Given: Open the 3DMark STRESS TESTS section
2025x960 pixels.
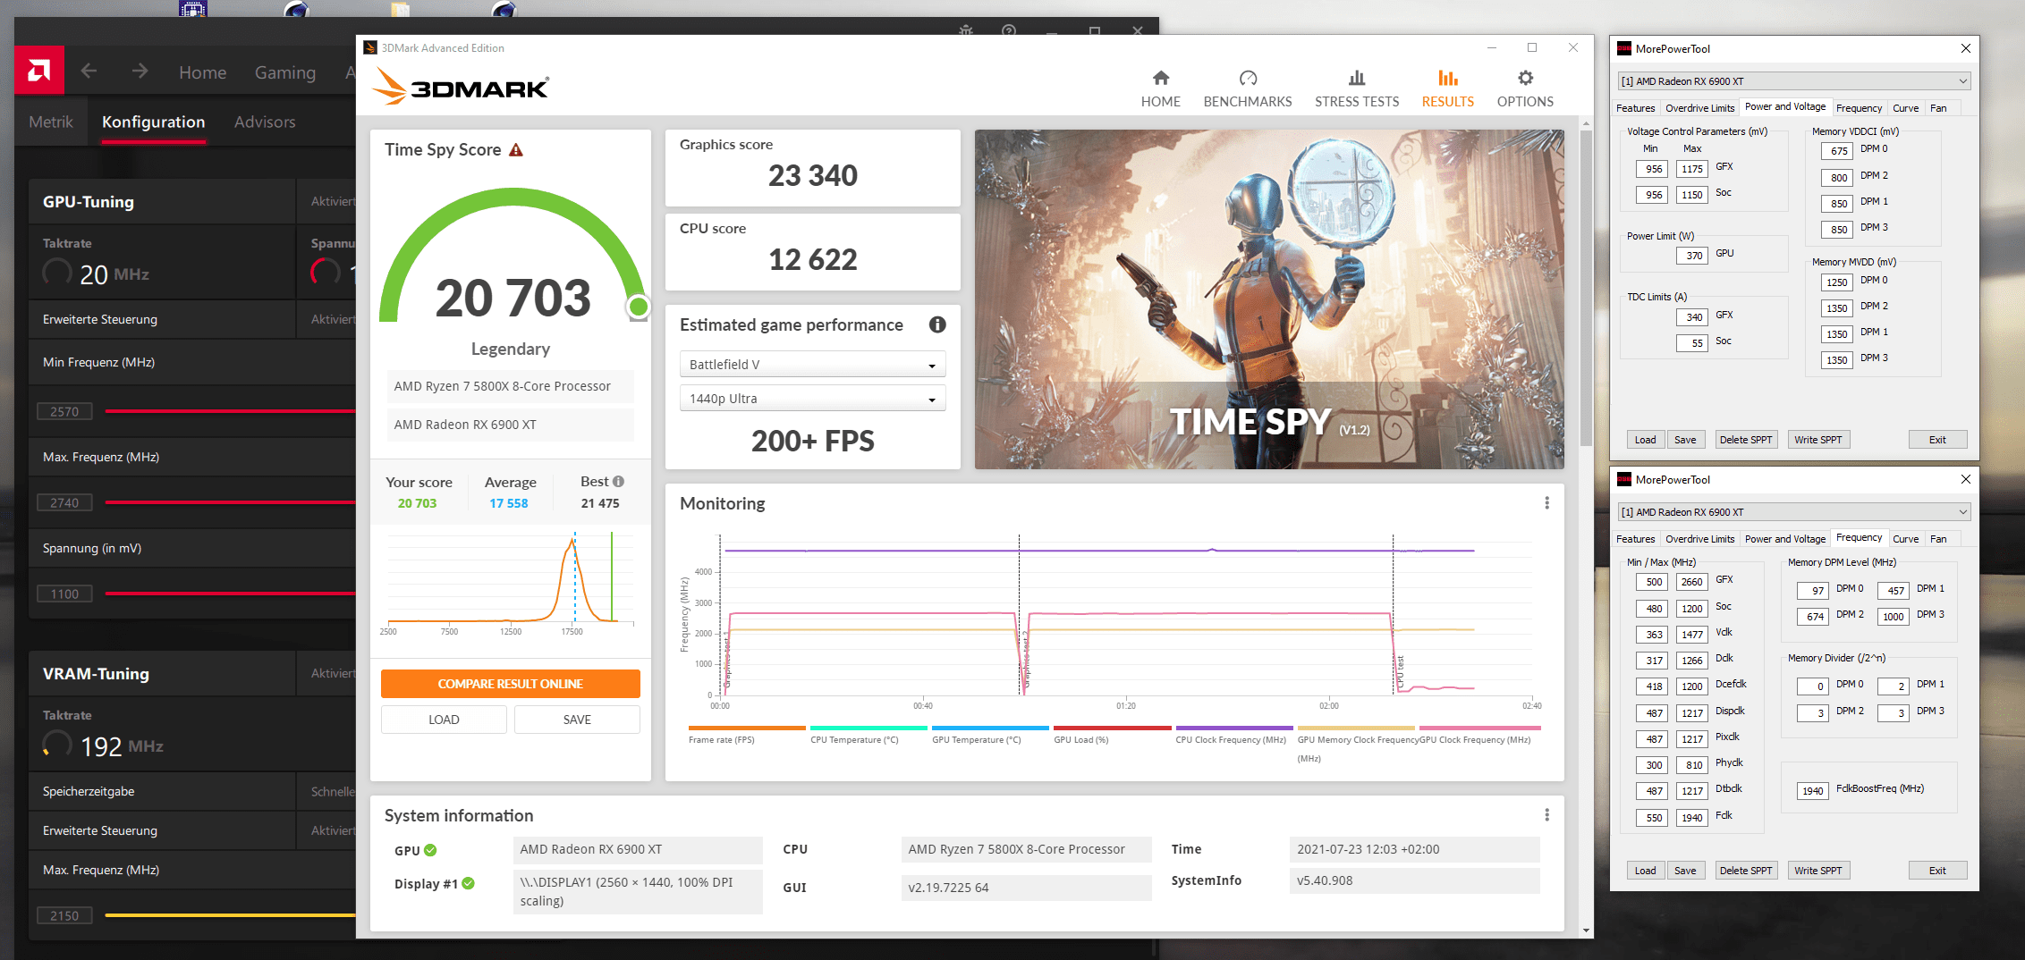Looking at the screenshot, I should point(1356,88).
